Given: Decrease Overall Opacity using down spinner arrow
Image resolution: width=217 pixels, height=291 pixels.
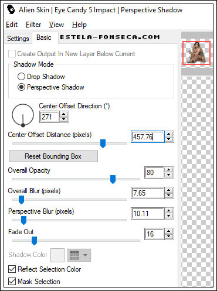Looking at the screenshot, I should click(169, 175).
